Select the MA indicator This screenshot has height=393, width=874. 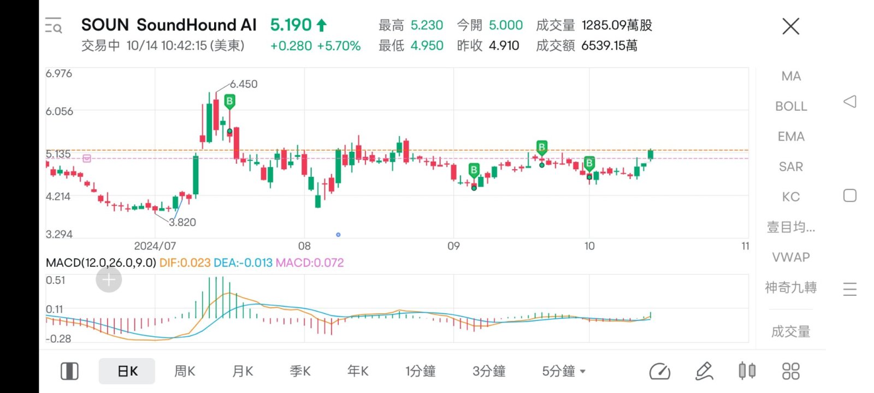[x=791, y=76]
